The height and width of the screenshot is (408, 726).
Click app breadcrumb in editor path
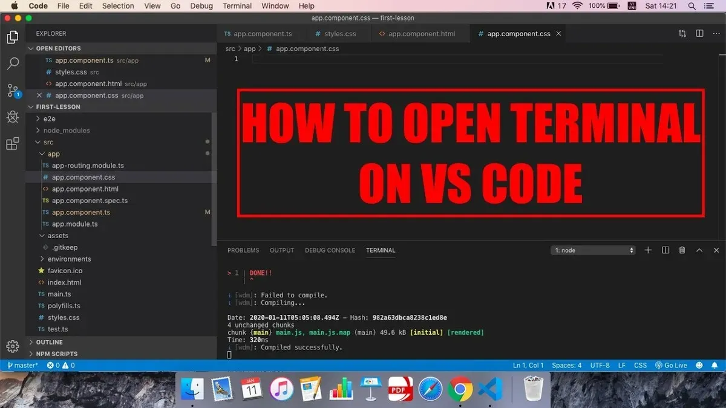coord(249,48)
